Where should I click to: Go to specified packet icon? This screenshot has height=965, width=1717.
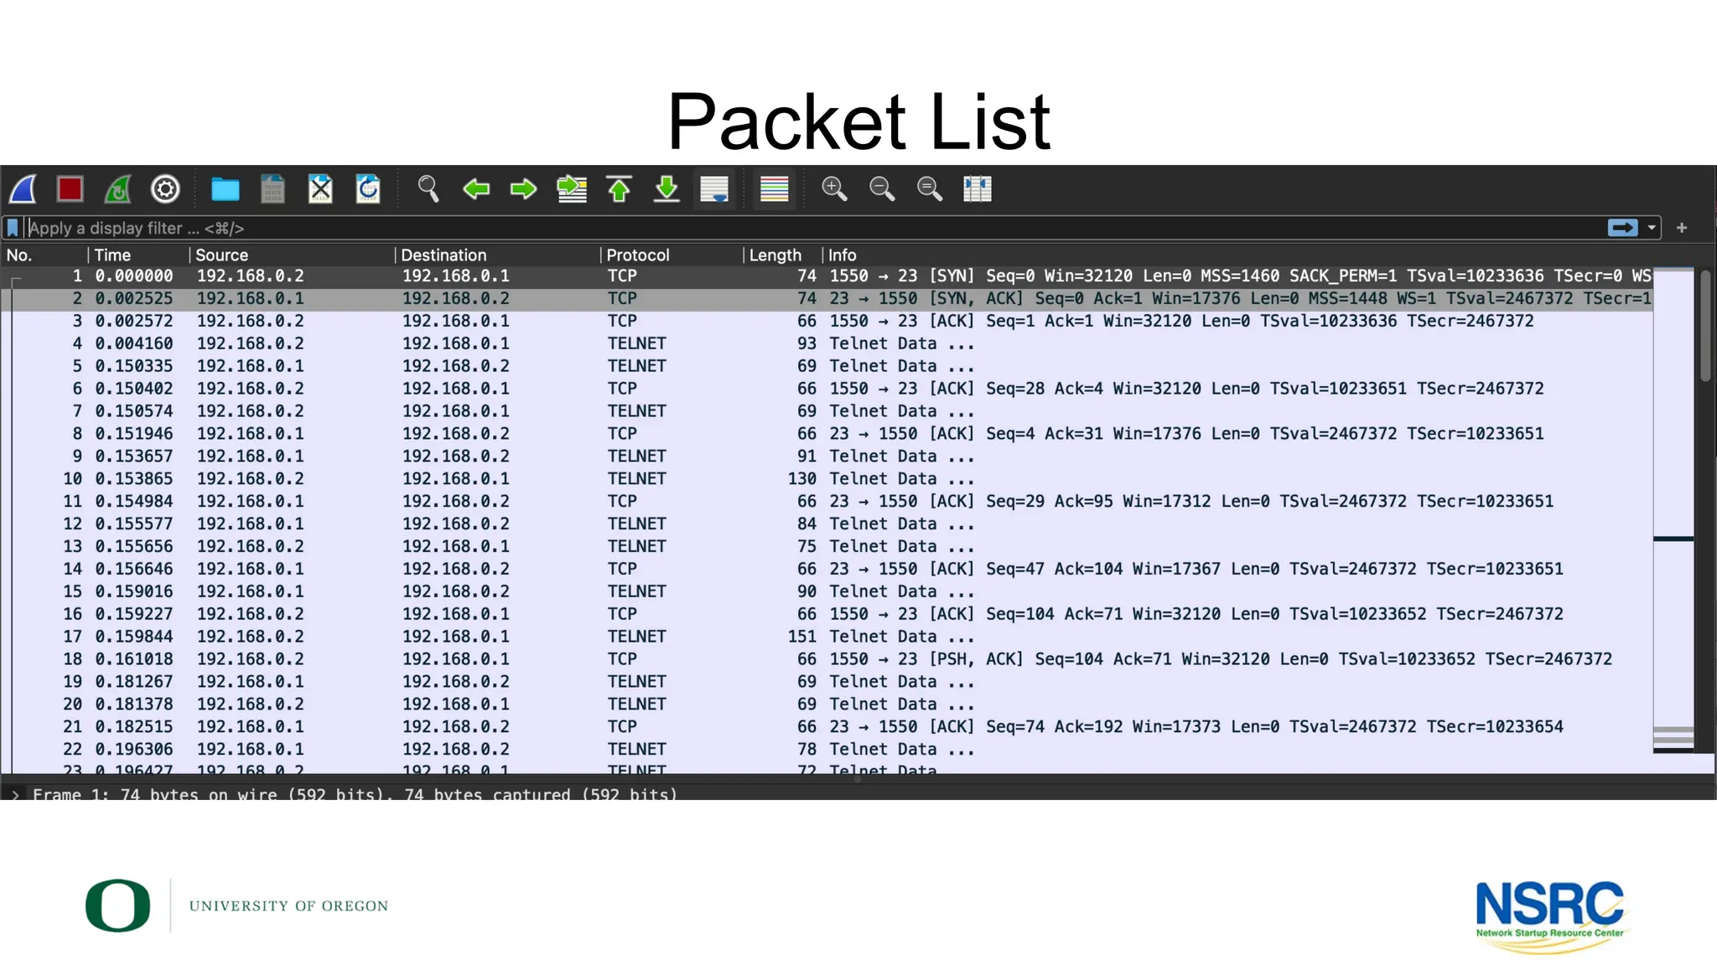click(x=572, y=189)
